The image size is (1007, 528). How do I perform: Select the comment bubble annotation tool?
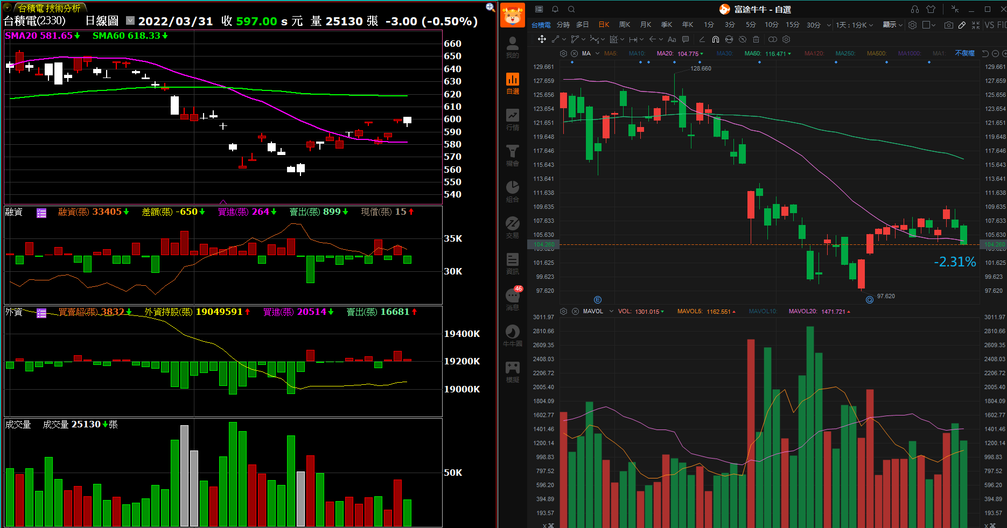pos(686,39)
